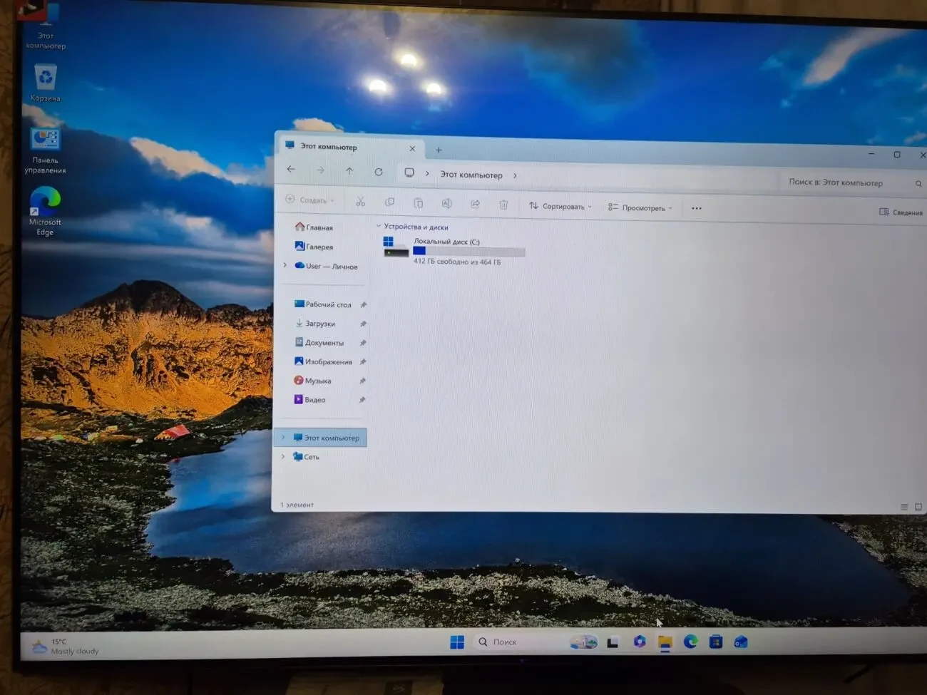Select the Microsoft Edge desktop shortcut
The image size is (927, 695).
click(x=45, y=211)
